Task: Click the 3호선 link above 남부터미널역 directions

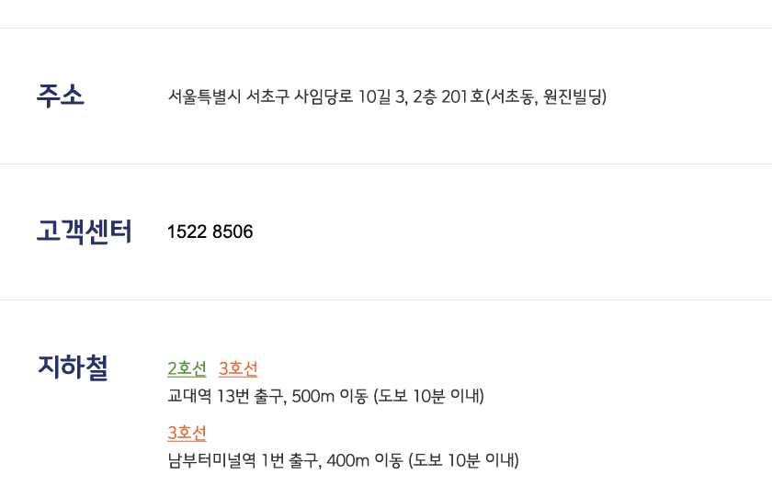Action: coord(187,433)
